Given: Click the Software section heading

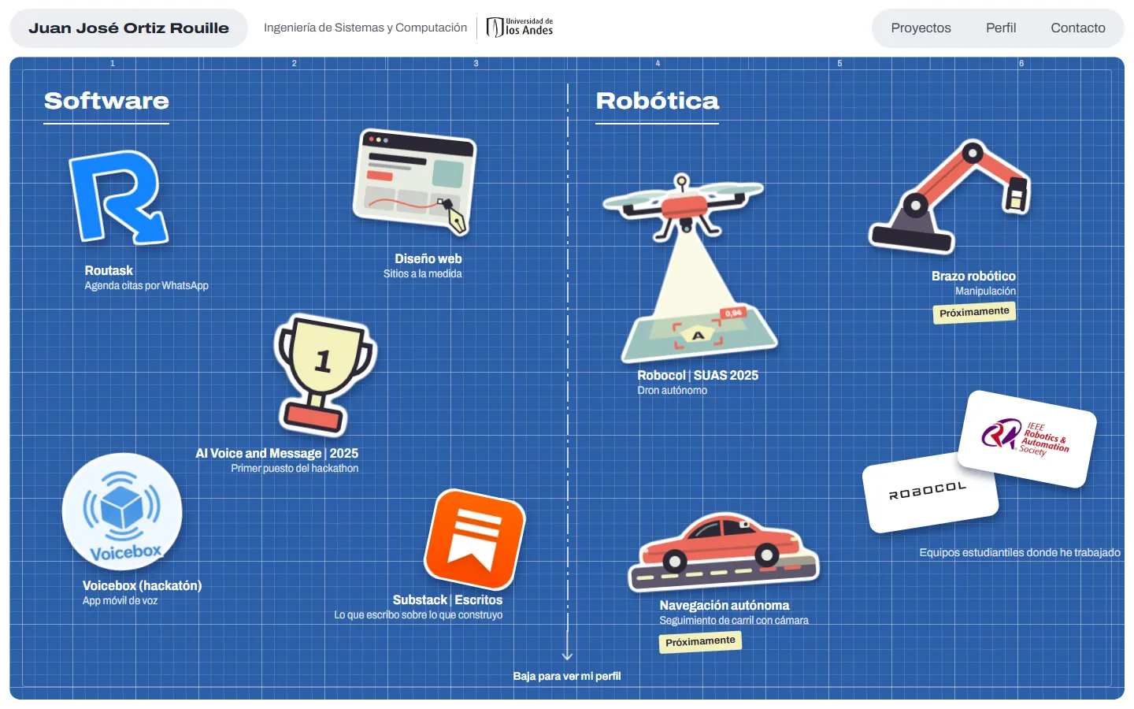Looking at the screenshot, I should [106, 101].
